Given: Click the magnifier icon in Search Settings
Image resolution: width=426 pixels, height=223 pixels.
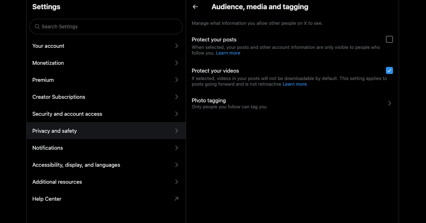Looking at the screenshot, I should click(37, 27).
